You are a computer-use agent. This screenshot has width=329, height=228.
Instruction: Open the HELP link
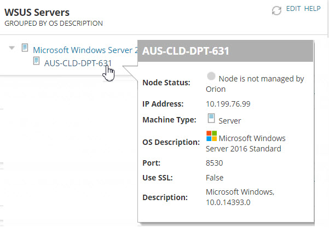[x=312, y=9]
